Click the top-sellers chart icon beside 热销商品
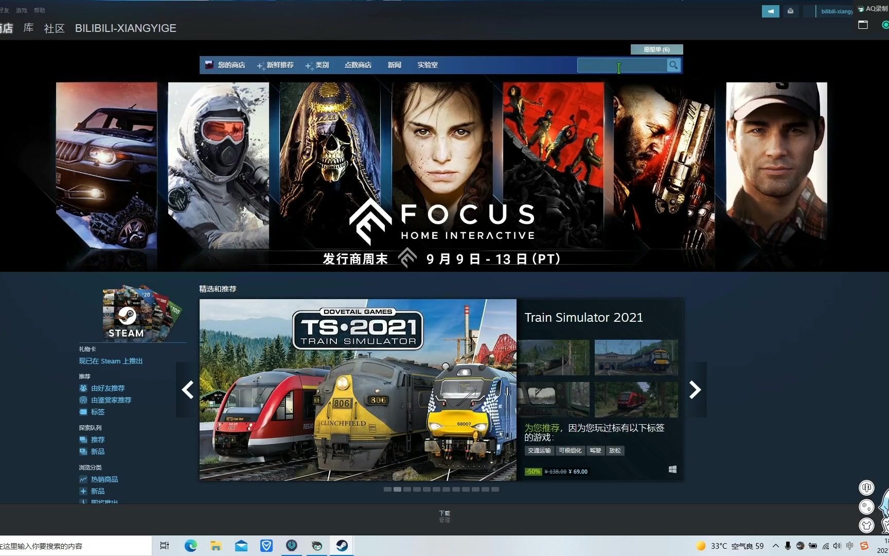 (x=83, y=479)
